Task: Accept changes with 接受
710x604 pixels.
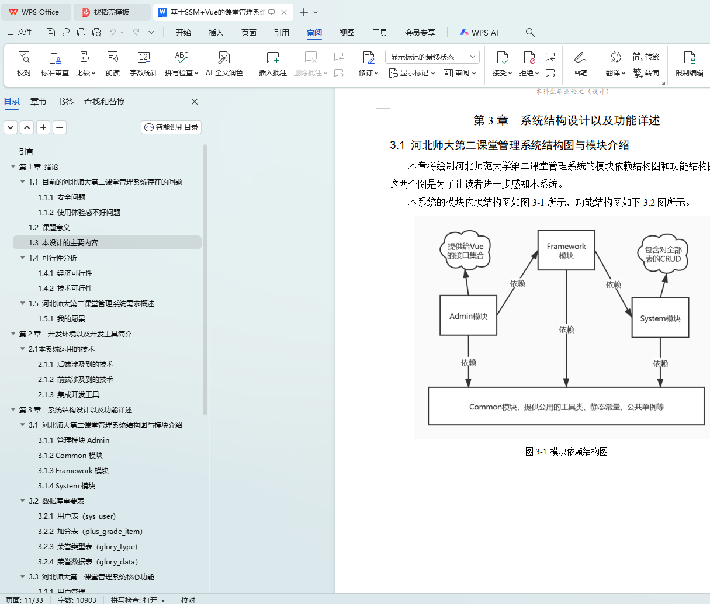Action: [502, 64]
